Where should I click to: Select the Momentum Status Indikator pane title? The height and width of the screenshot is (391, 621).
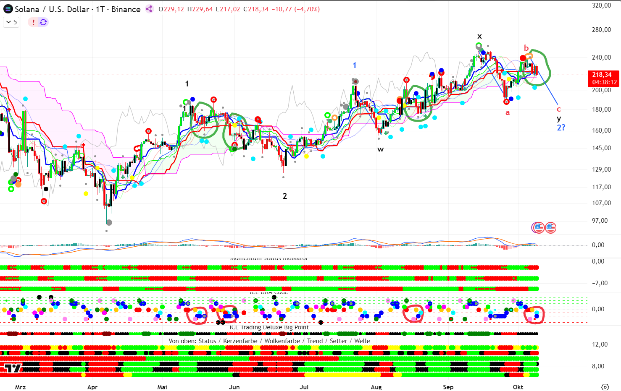(269, 259)
